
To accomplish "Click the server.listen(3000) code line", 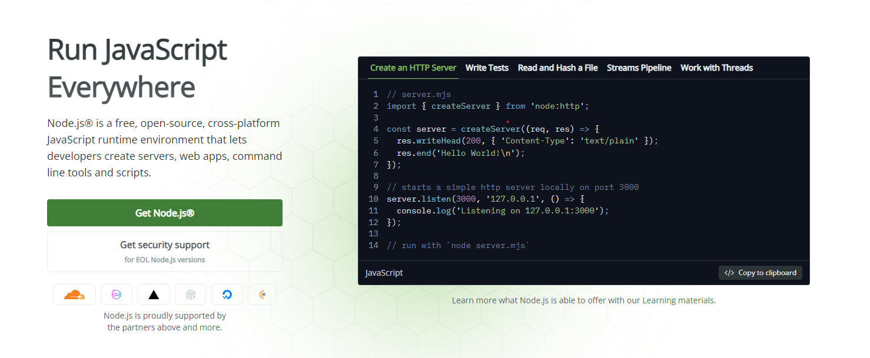I will 486,199.
